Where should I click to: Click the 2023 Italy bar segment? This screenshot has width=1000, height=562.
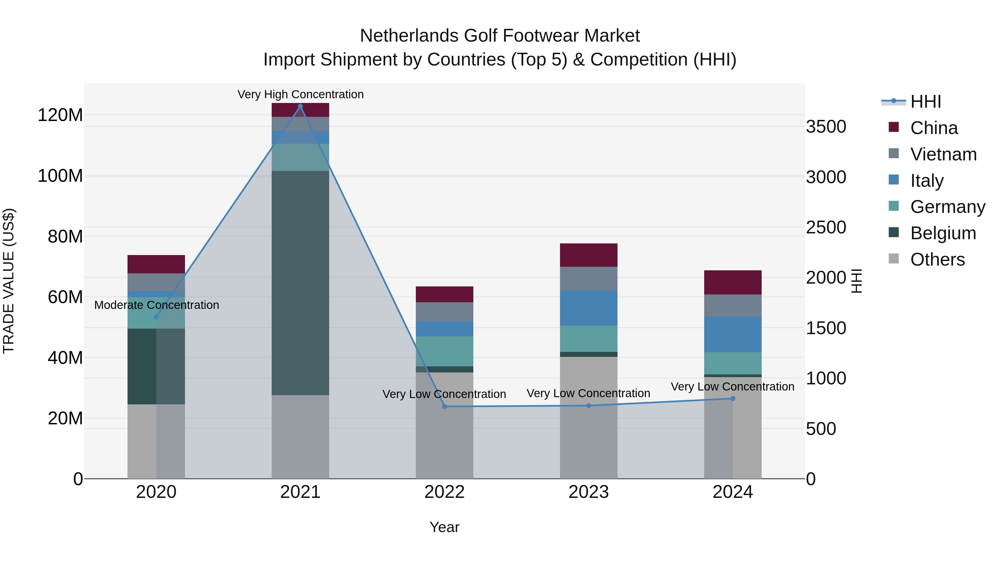coord(589,308)
